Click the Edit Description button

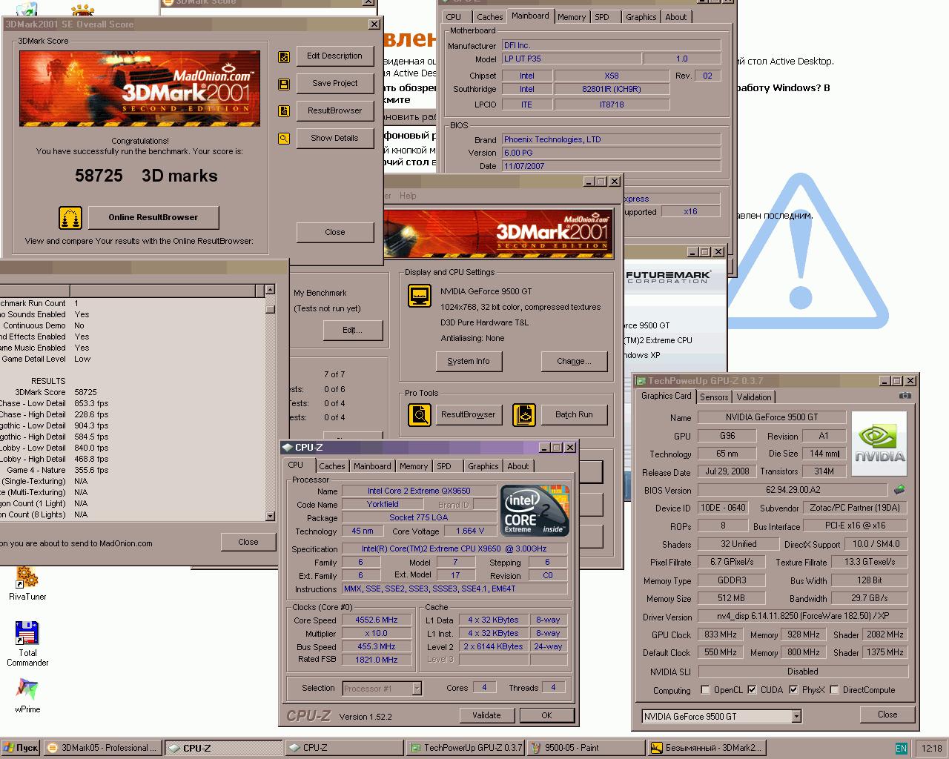(x=334, y=56)
